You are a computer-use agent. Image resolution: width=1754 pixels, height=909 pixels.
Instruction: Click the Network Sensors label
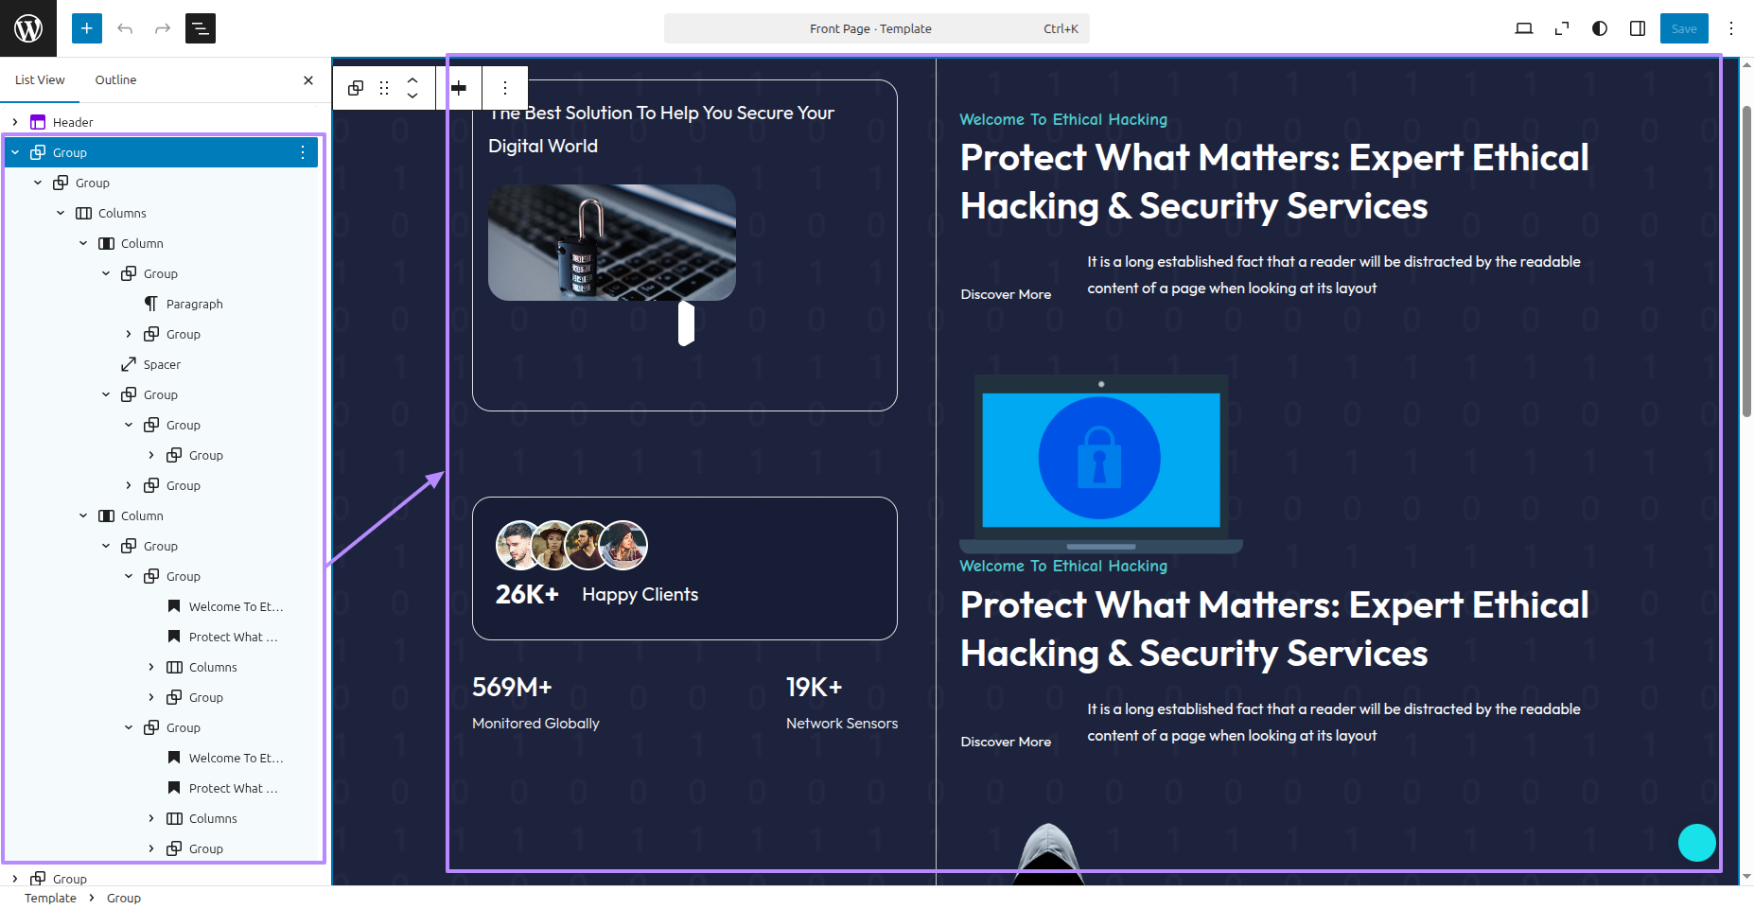(x=842, y=724)
